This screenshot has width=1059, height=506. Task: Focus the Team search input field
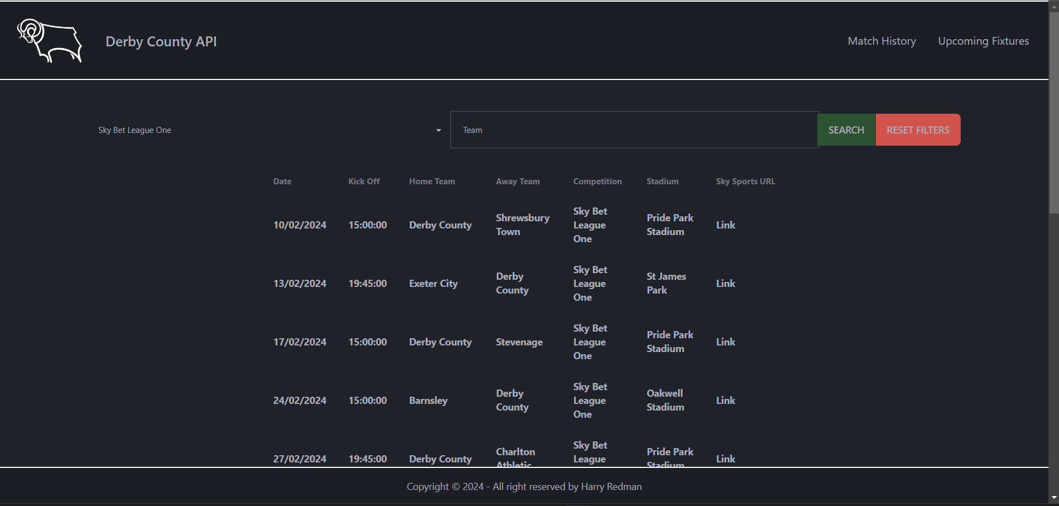coord(634,130)
